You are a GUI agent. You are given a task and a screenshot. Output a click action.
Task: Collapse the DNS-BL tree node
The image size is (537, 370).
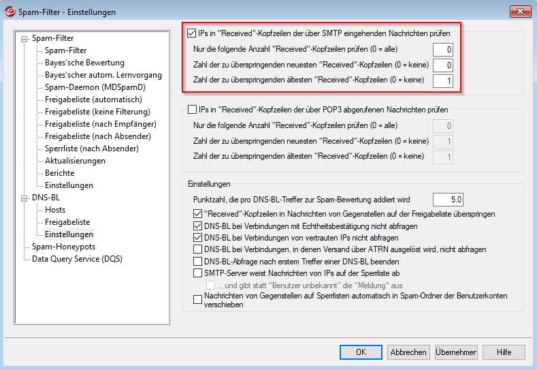pyautogui.click(x=25, y=198)
